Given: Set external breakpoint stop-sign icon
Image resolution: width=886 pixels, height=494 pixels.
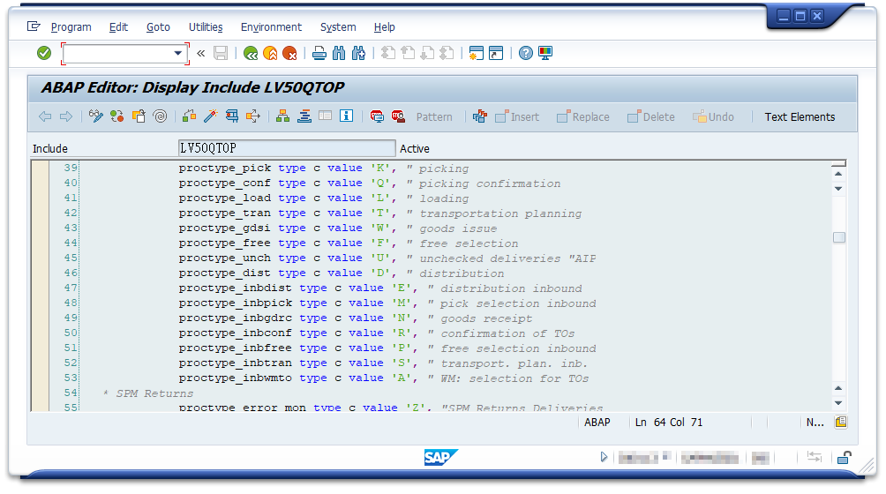Looking at the screenshot, I should (398, 116).
